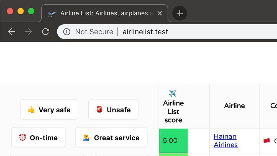277x156 pixels.
Task: Toggle the Great service filter
Action: 111,138
